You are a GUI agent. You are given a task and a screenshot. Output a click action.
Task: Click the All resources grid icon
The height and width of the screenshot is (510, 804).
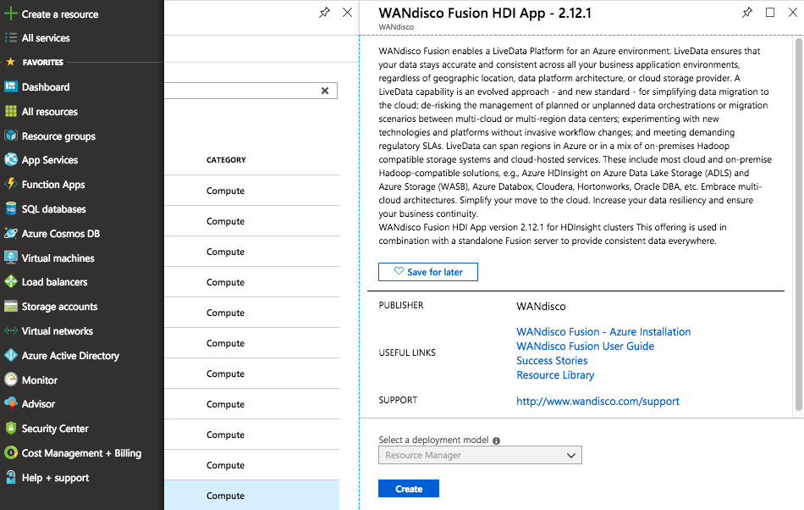[11, 111]
